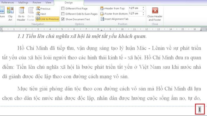207x116 pixels.
Task: Close Header and Footer editing
Action: [155, 14]
